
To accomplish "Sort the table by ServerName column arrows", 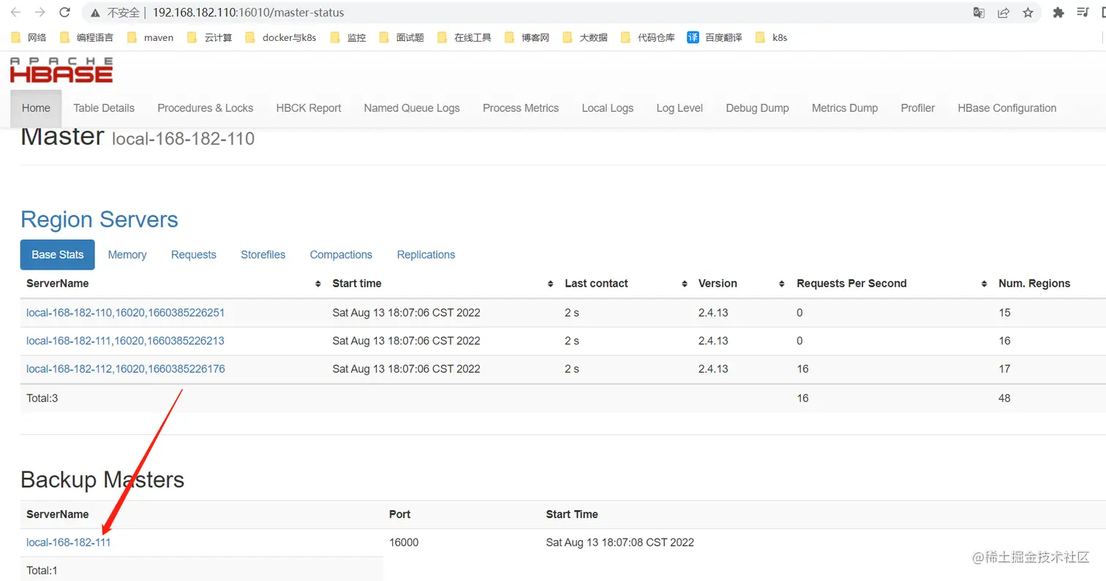I will click(x=317, y=284).
